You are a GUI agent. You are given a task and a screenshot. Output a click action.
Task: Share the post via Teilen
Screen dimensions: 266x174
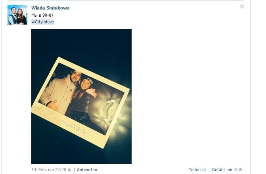click(x=194, y=170)
